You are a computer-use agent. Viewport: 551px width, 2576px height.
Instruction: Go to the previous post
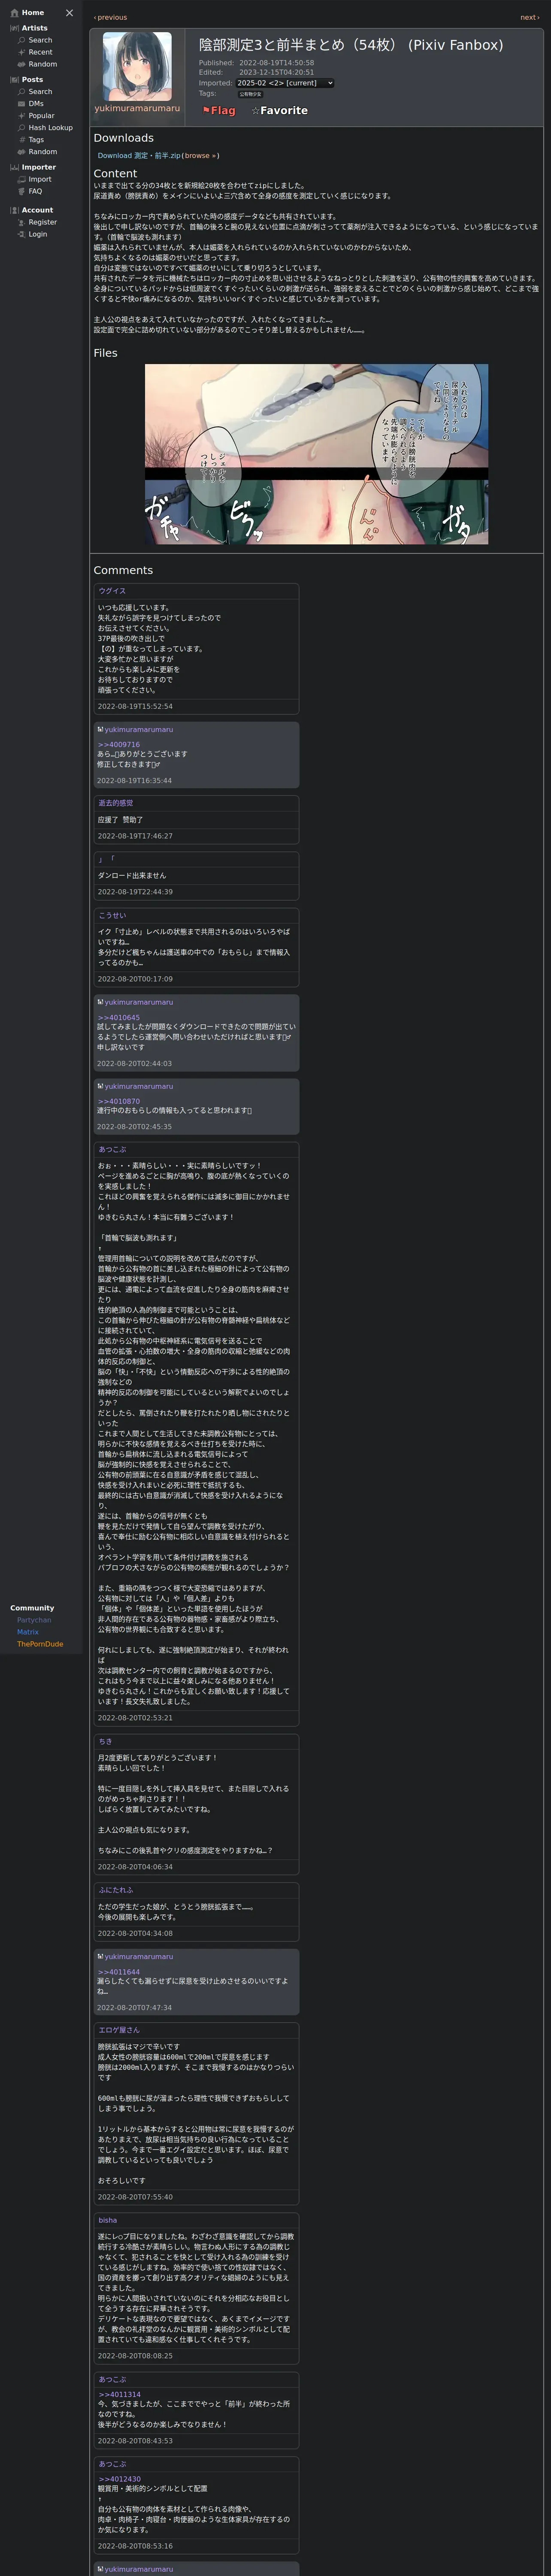coord(110,17)
